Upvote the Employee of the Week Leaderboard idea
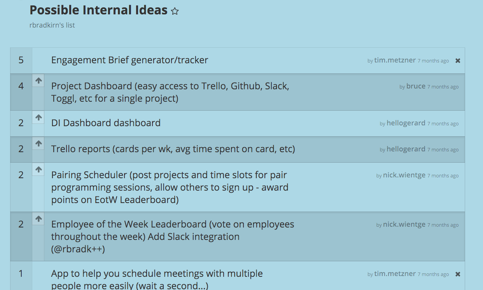Viewport: 483px width, 290px height. (38, 219)
